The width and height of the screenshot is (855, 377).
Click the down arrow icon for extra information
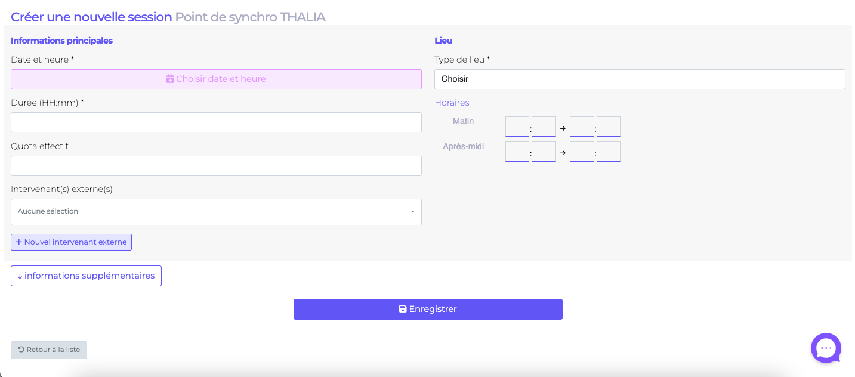[20, 276]
